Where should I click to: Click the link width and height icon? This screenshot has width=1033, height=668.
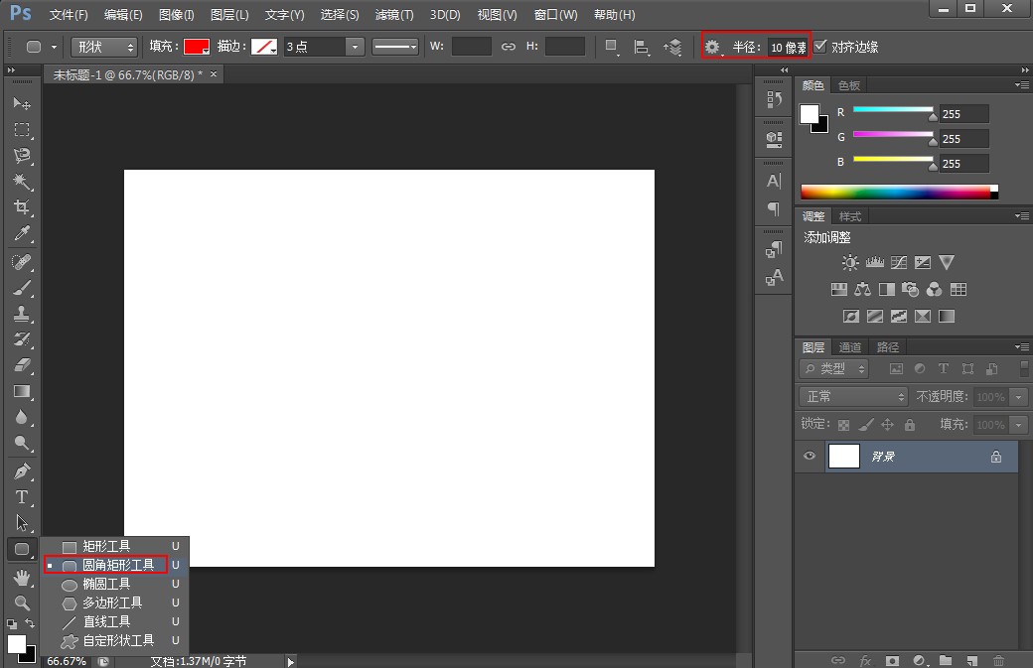click(508, 47)
